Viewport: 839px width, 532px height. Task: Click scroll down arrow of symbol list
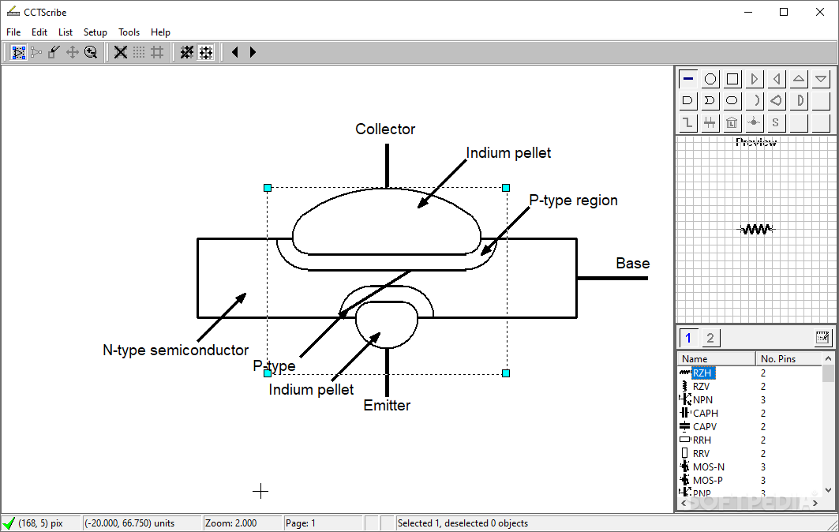point(828,489)
